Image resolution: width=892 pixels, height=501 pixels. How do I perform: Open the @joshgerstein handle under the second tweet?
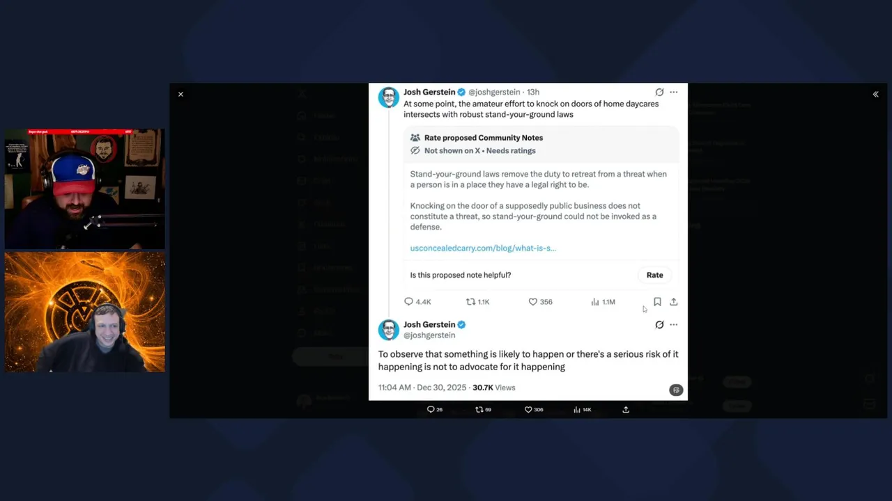tap(429, 335)
